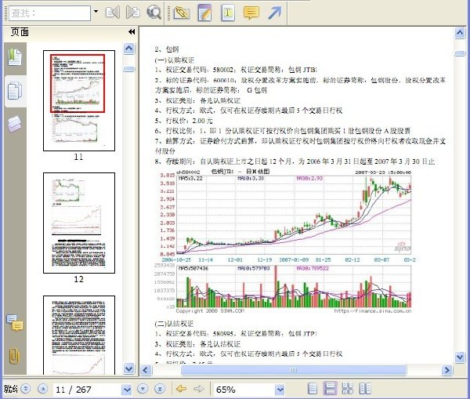Click document vertical scroll down arrow
470x399 pixels.
pos(460,357)
